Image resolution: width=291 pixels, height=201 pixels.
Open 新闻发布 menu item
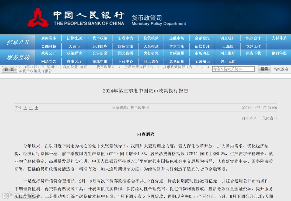click(x=48, y=38)
